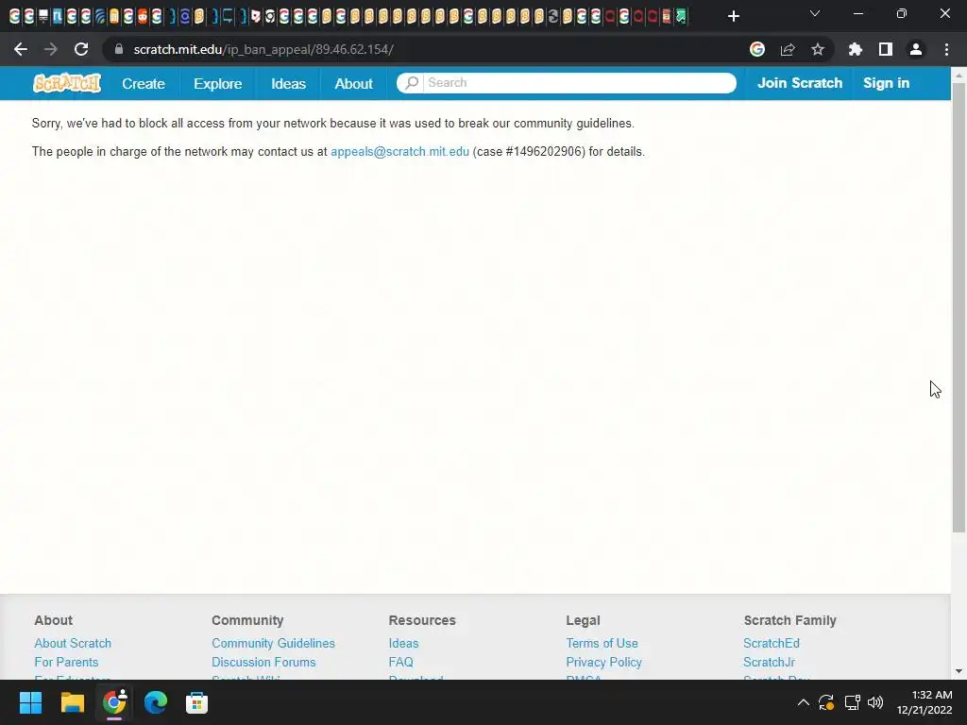Click the vertical scrollbar thumb

point(959,307)
